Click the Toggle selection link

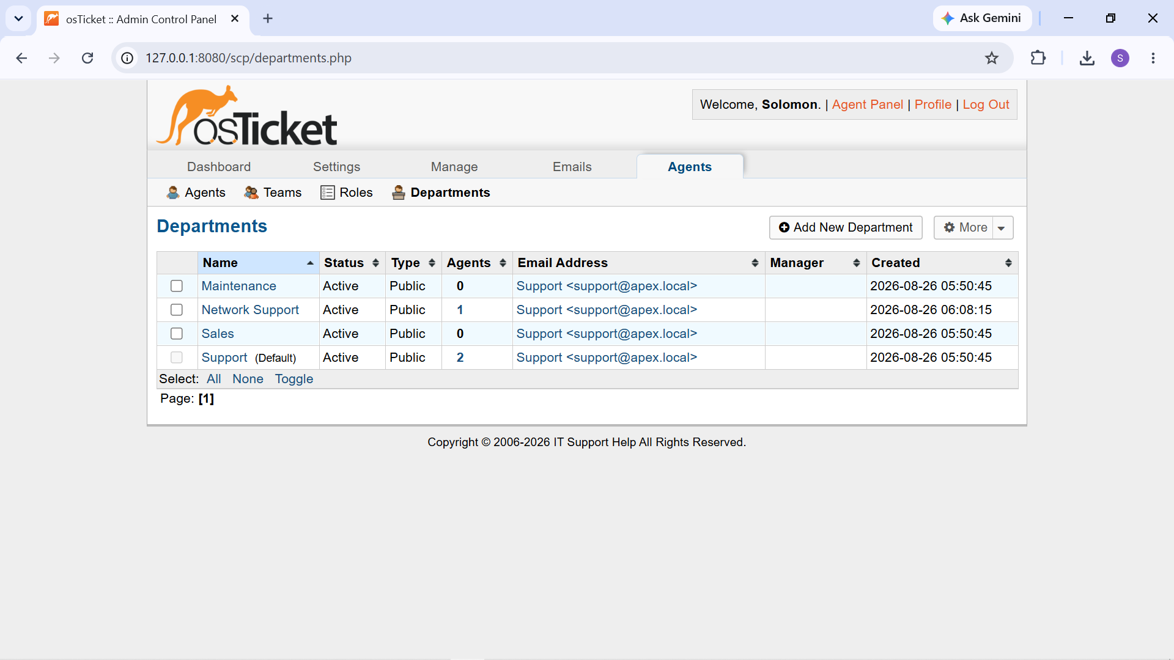point(294,379)
